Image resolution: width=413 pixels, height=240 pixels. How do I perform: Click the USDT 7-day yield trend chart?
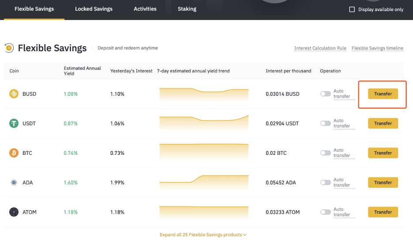204,123
